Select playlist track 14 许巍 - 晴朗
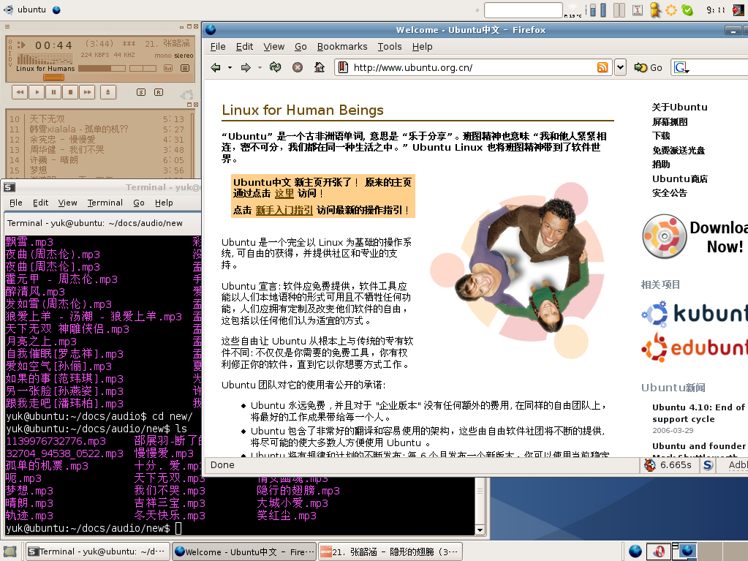Viewport: 748px width, 561px height. click(95, 160)
